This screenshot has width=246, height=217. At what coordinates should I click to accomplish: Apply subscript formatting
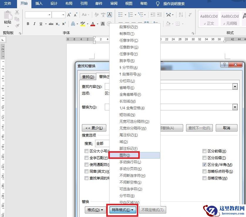[x=58, y=24]
